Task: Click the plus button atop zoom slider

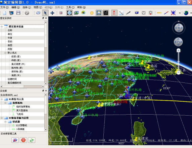Action: pyautogui.click(x=179, y=50)
